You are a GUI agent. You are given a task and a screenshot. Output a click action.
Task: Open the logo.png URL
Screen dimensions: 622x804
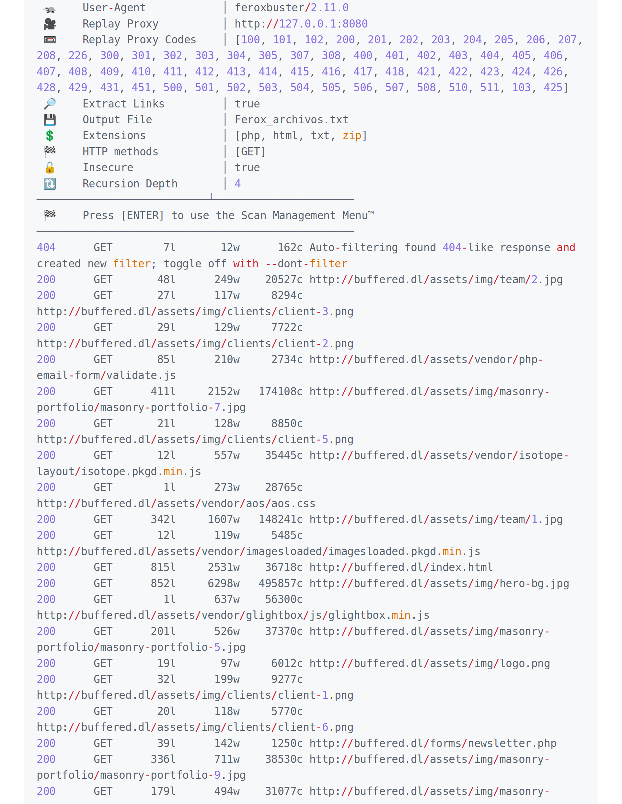[x=430, y=664]
